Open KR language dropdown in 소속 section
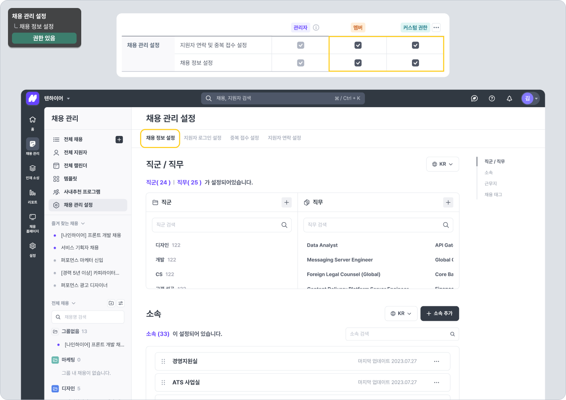 coord(401,313)
